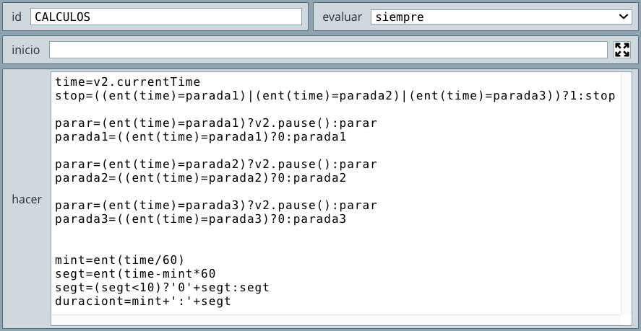Click inside the empty inicio input field
Viewport: 641px width, 331px height.
pyautogui.click(x=328, y=50)
